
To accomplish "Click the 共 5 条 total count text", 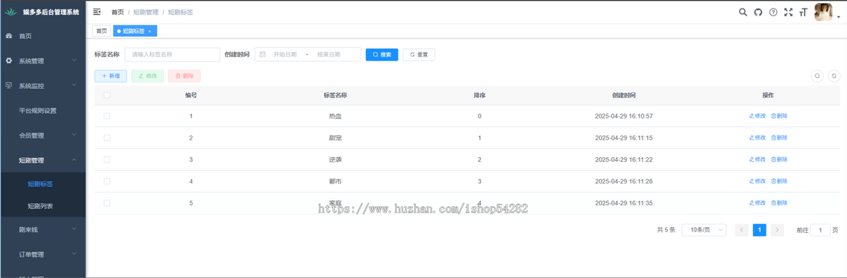I will [666, 229].
